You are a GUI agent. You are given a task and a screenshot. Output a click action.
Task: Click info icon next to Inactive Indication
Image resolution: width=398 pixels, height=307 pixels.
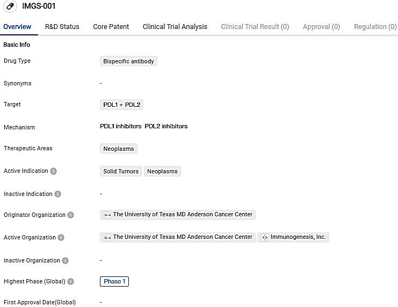click(x=58, y=194)
